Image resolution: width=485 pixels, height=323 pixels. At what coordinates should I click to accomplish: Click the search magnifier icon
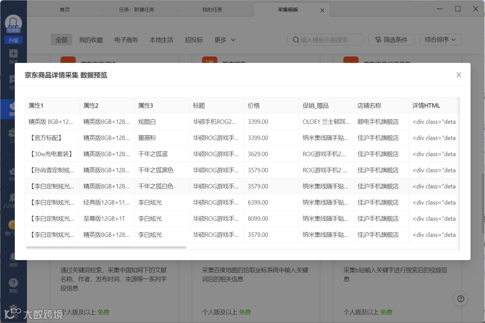[295, 40]
